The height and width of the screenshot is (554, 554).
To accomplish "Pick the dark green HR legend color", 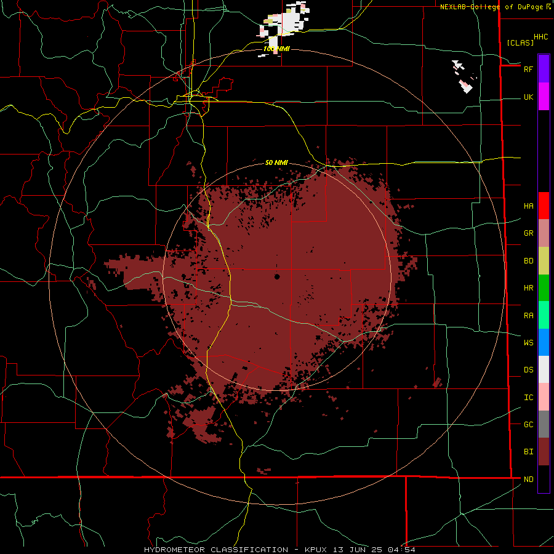I will [544, 288].
